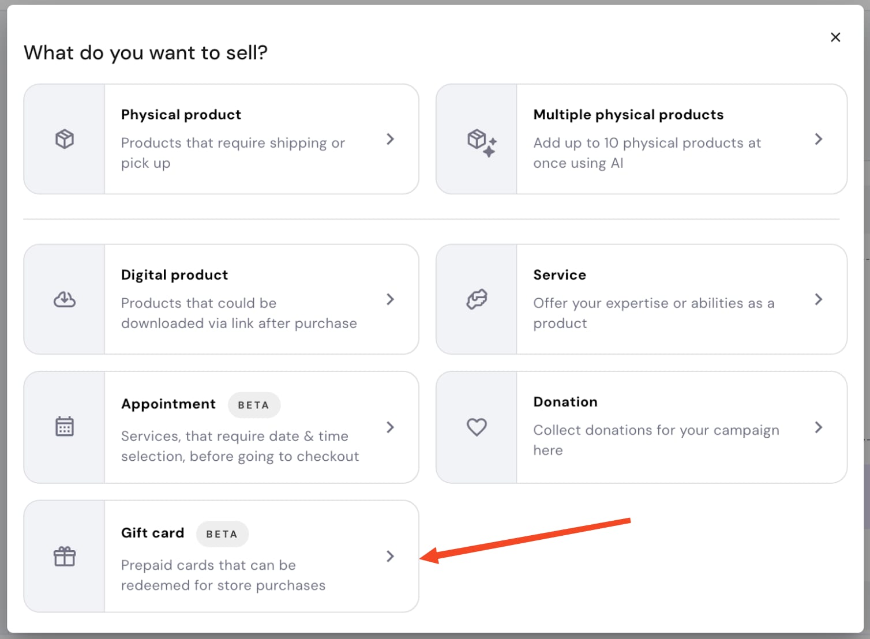Click the Digital product cloud download icon
Viewport: 870px width, 639px height.
point(65,299)
